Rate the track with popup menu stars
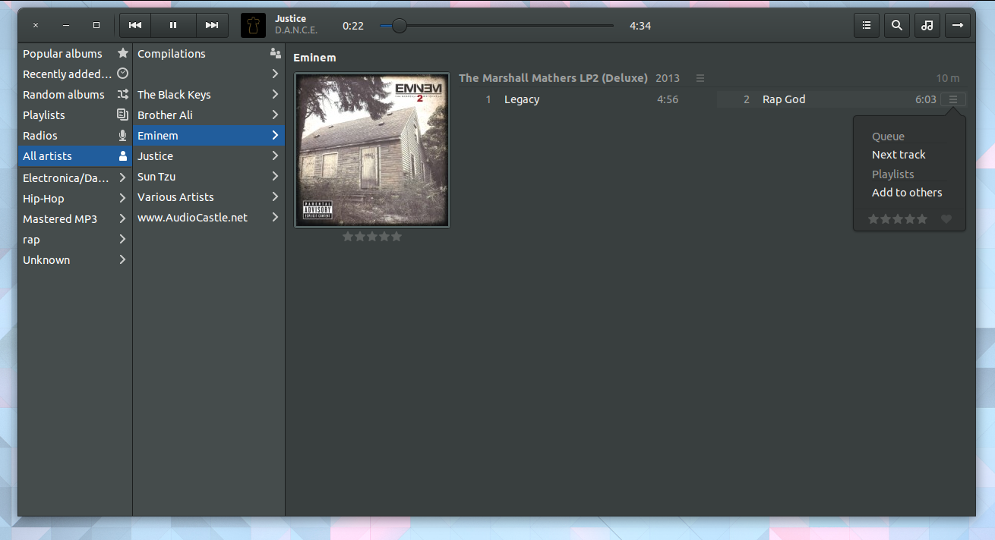The image size is (995, 540). [x=898, y=219]
